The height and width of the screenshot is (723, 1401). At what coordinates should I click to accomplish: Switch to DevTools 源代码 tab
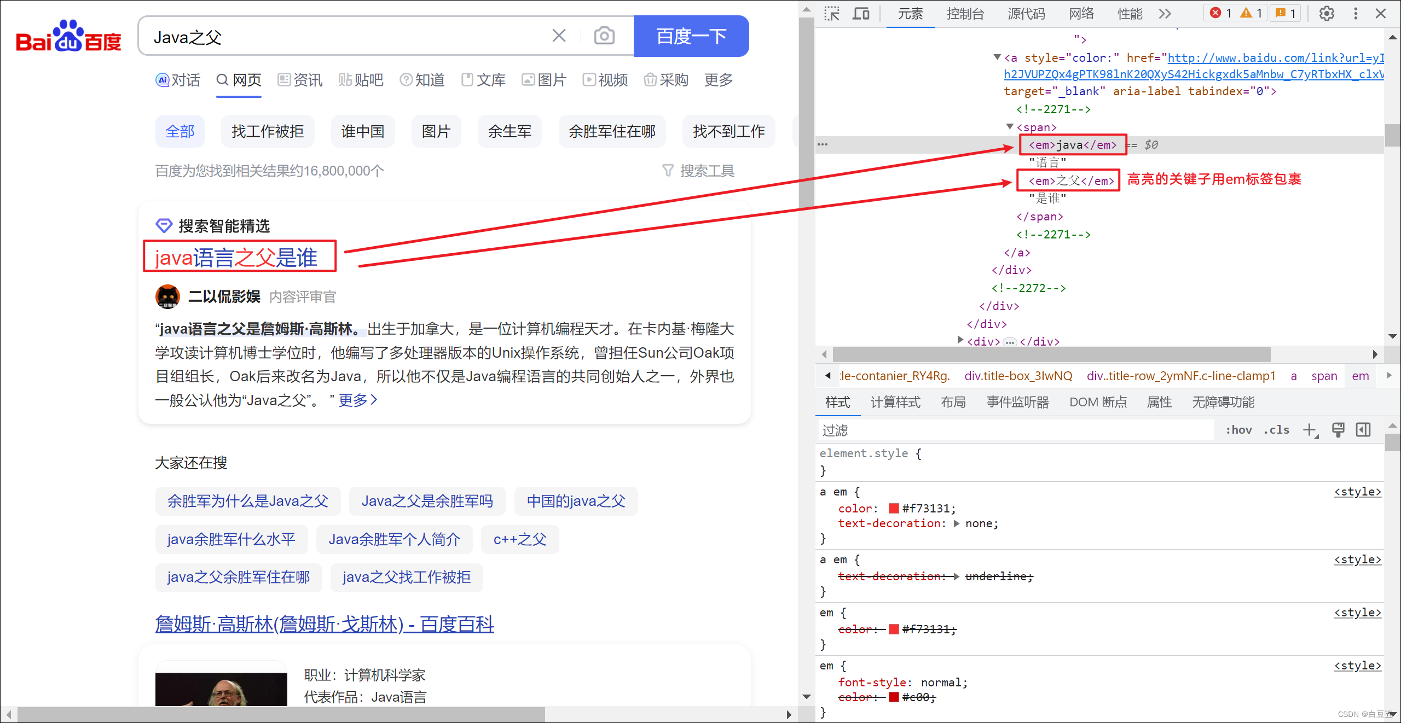point(1027,14)
